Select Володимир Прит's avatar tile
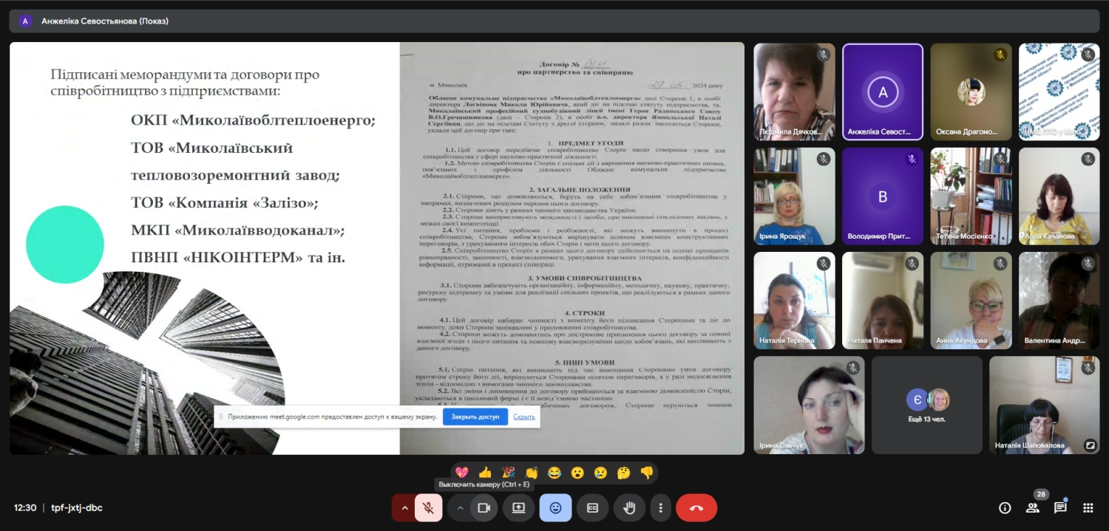 883,196
